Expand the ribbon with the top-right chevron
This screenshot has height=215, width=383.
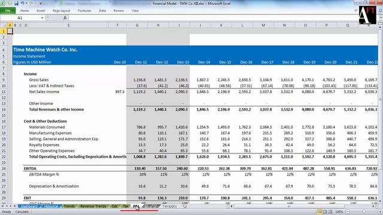355,11
